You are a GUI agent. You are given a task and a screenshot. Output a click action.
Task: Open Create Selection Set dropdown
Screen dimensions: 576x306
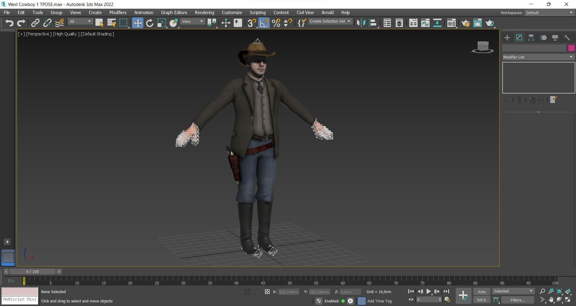tap(330, 21)
